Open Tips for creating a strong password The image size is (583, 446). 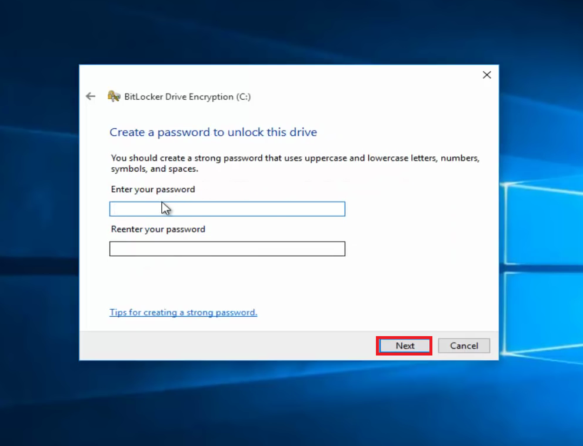click(x=184, y=312)
